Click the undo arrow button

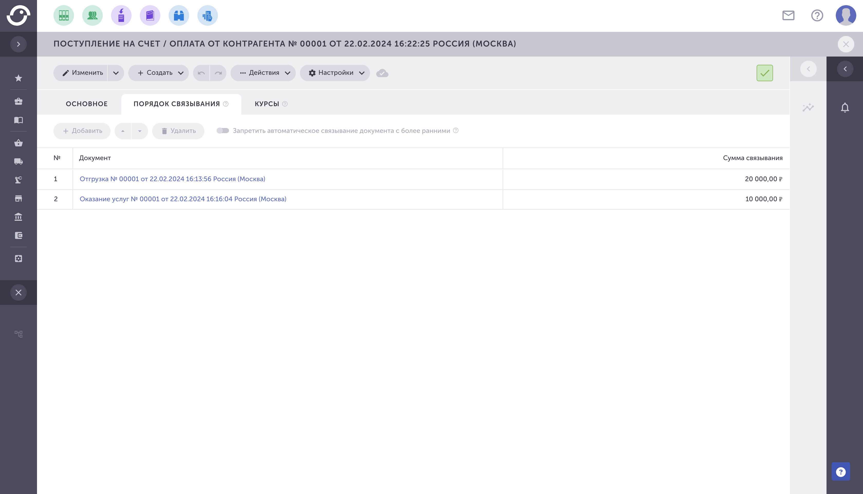tap(201, 73)
